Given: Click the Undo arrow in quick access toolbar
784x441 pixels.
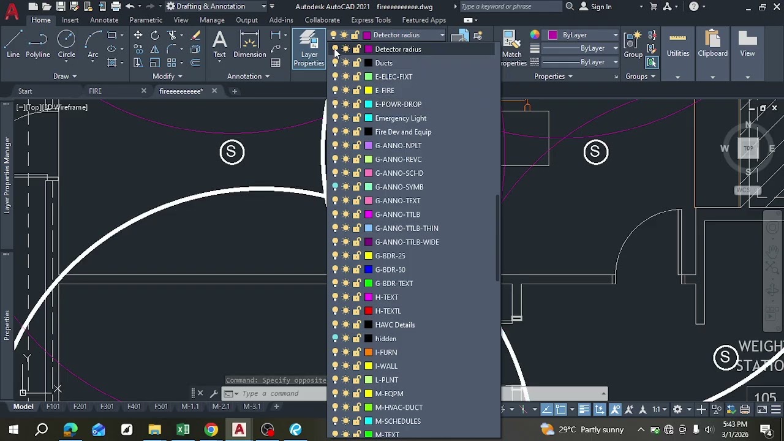Looking at the screenshot, I should coord(129,6).
